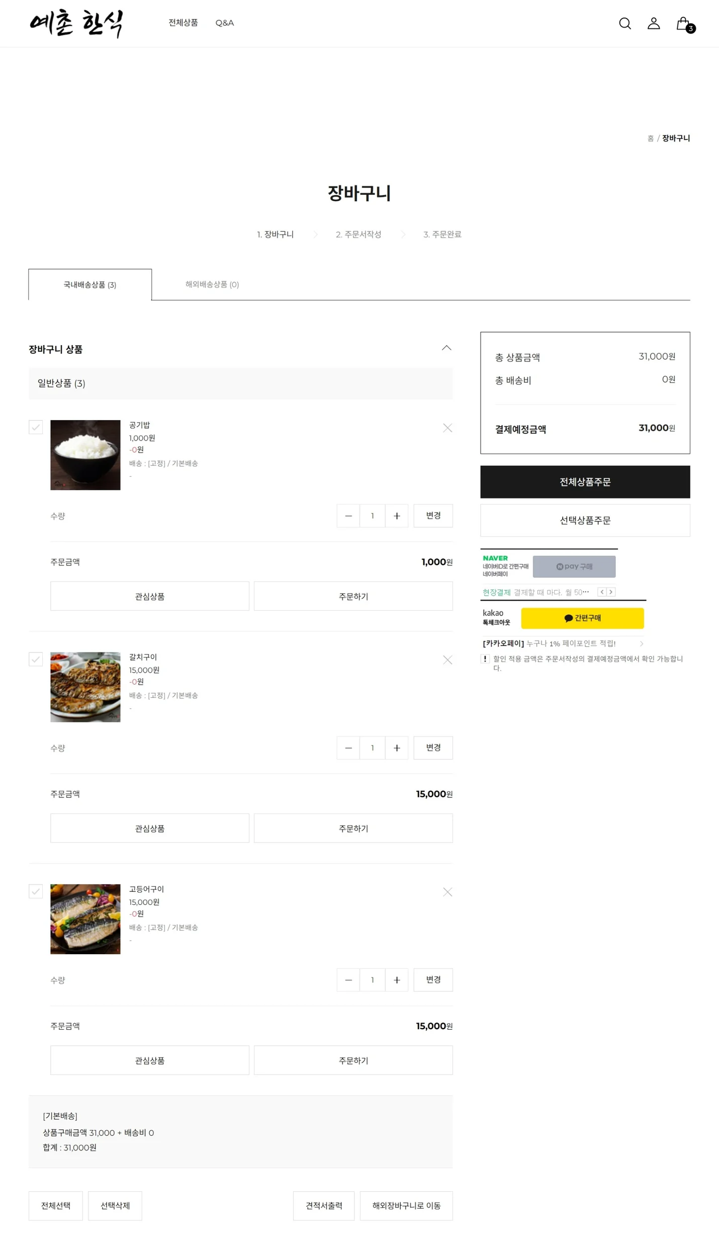Open the 전체상품 menu item
This screenshot has width=719, height=1243.
183,23
